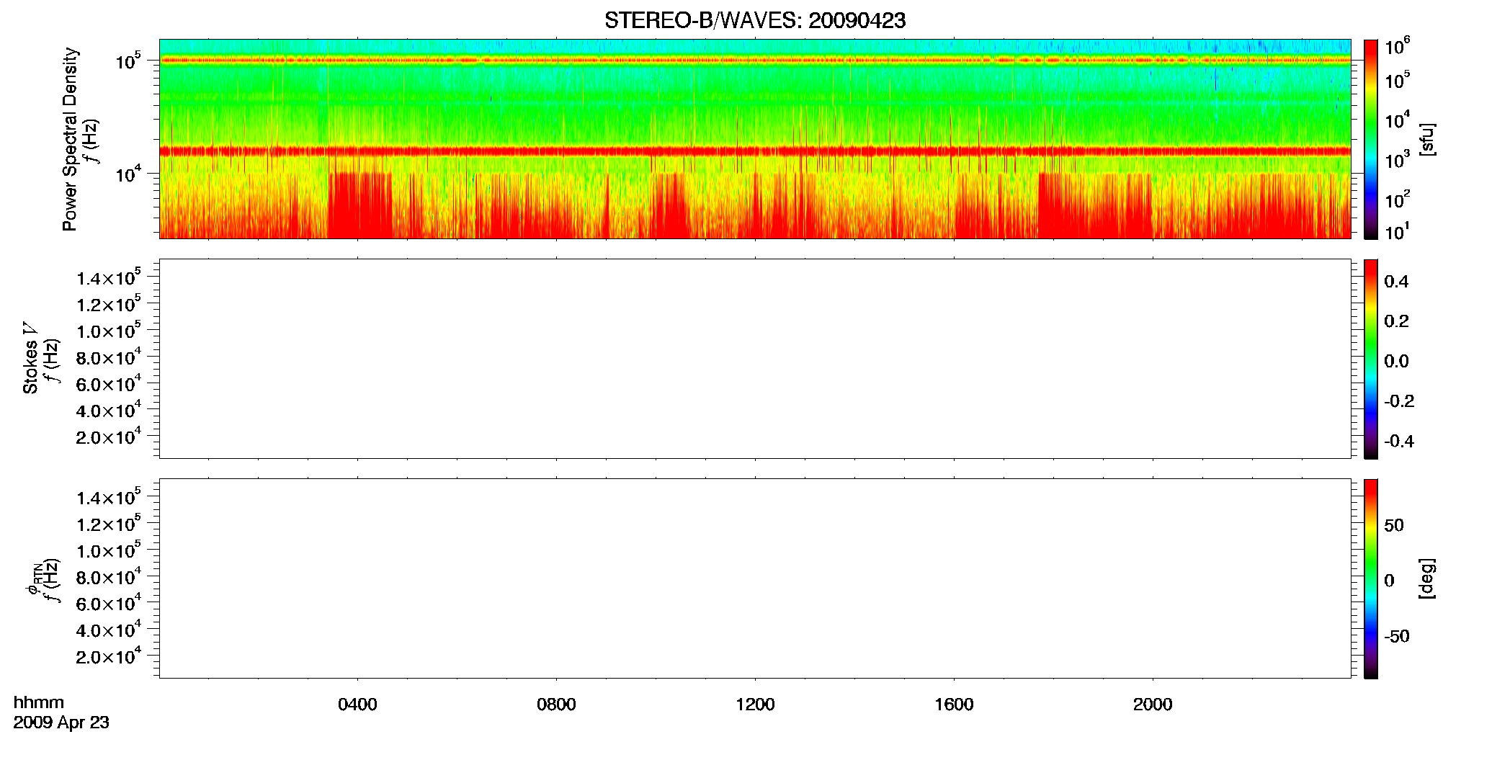Screen dimensions: 1510x778
Task: Click the STEREO-B/WAVES: 20090423 plot title
Action: (755, 21)
